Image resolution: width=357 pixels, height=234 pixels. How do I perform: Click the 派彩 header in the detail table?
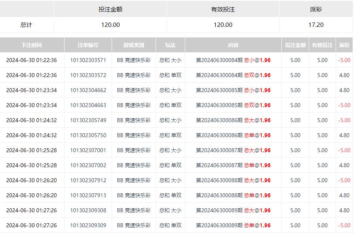click(344, 45)
